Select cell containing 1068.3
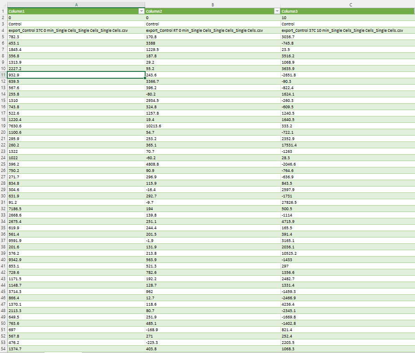Viewport: 415px width, 353px height. point(348,349)
